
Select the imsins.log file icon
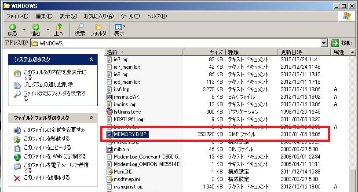(110, 104)
